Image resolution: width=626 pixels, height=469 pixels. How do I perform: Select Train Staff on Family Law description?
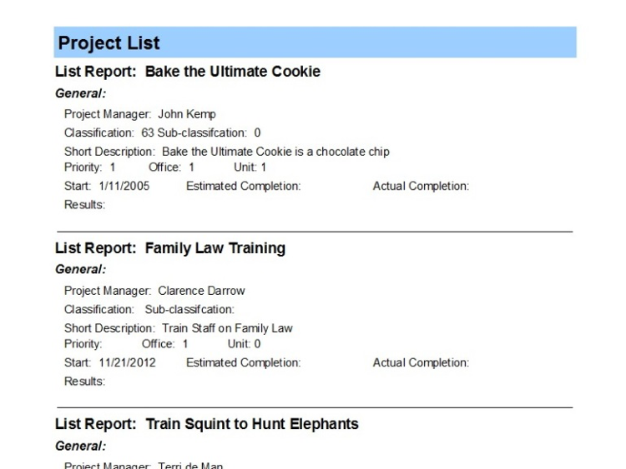coord(179,327)
